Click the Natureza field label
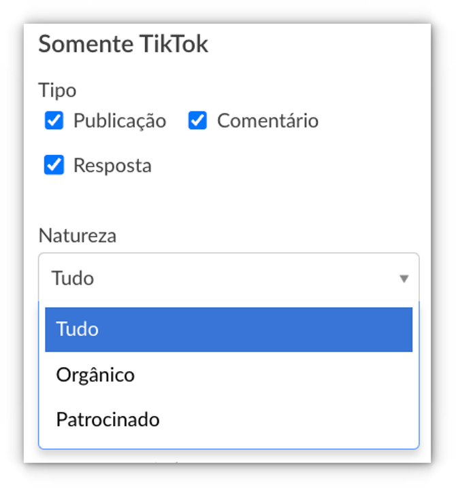The width and height of the screenshot is (456, 488). 77,236
